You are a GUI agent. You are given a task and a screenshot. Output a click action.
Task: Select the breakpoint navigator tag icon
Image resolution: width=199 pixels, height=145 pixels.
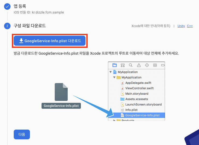click(163, 65)
